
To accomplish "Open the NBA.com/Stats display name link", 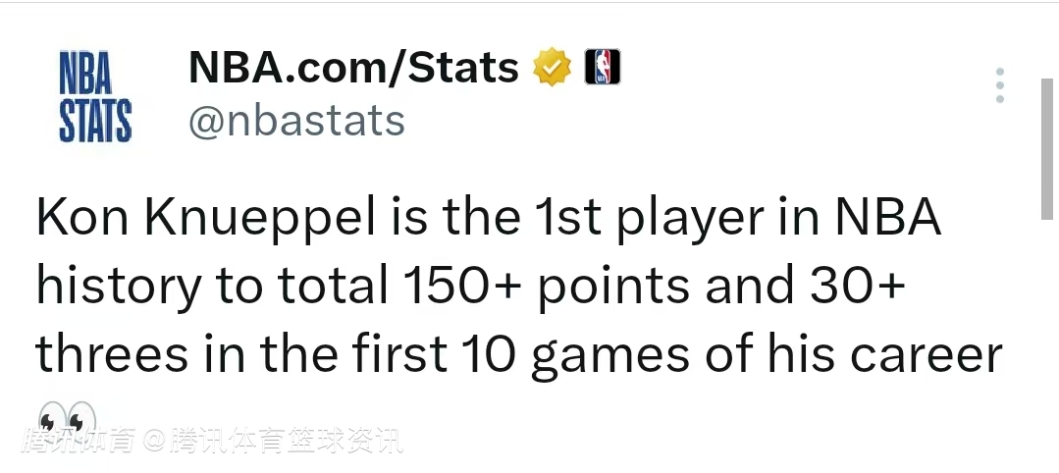I will [x=353, y=68].
